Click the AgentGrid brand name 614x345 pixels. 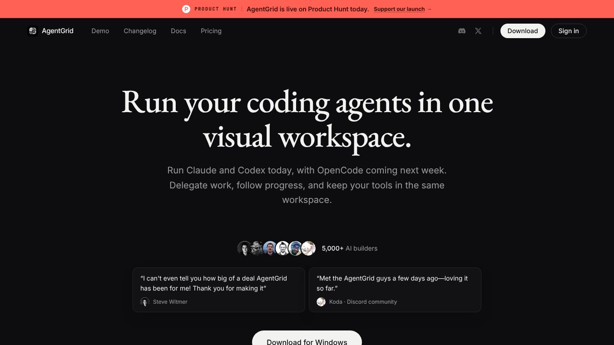pos(58,31)
